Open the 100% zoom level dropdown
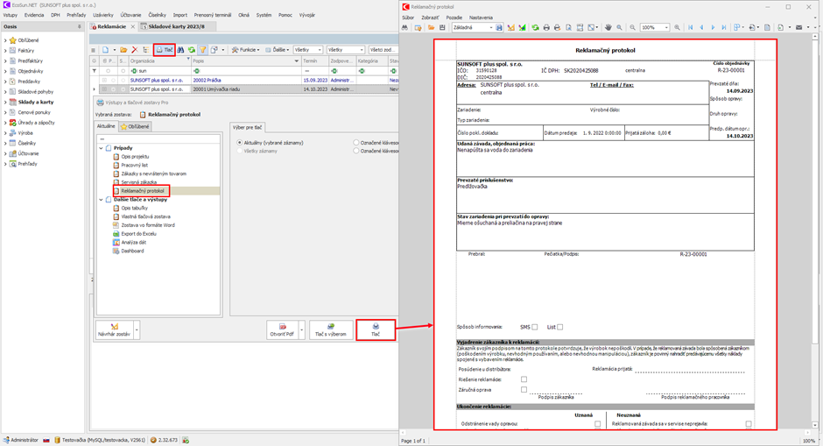Viewport: 823px width, 446px height. point(667,28)
